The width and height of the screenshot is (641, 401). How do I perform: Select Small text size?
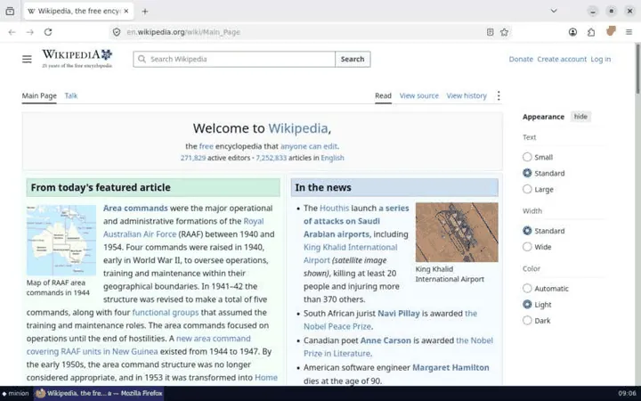[x=527, y=157]
